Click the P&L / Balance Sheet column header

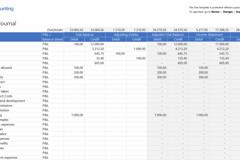52,37
